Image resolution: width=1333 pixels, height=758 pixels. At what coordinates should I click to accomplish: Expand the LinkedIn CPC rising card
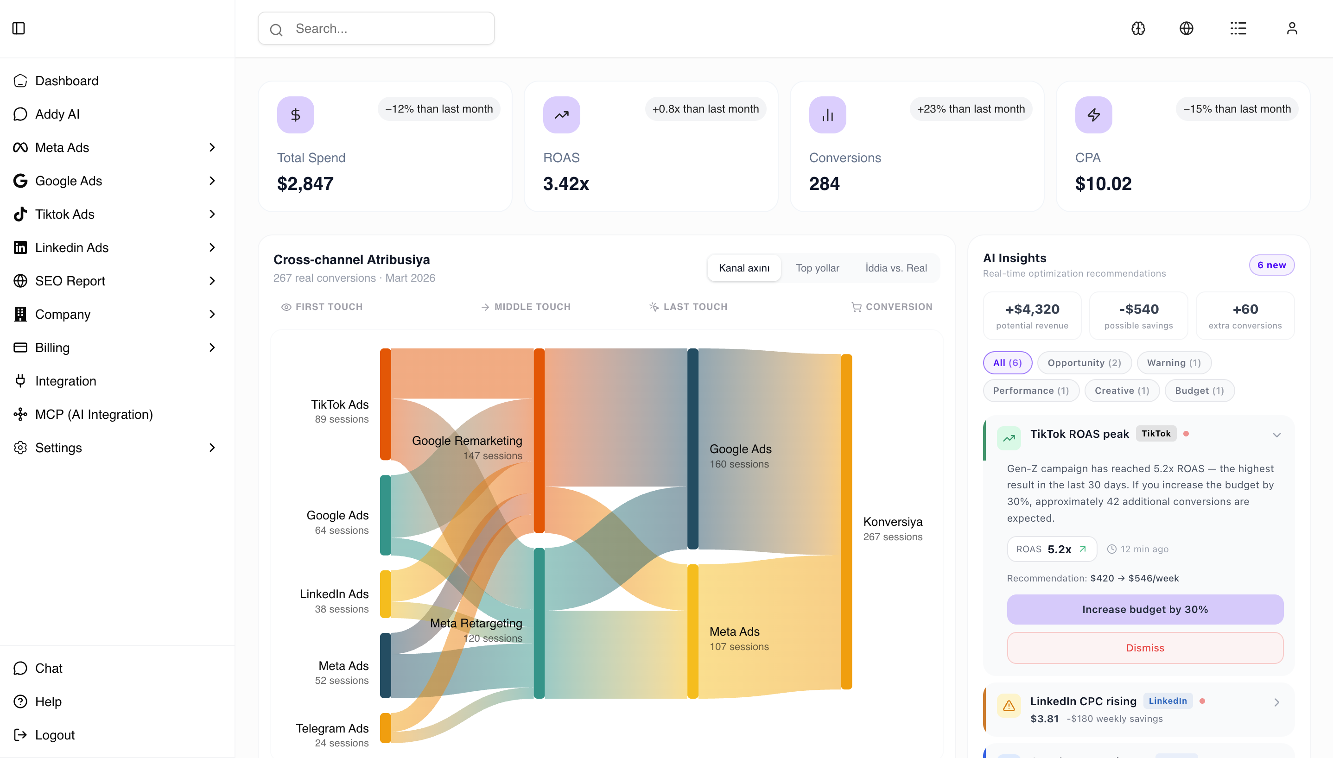point(1276,702)
